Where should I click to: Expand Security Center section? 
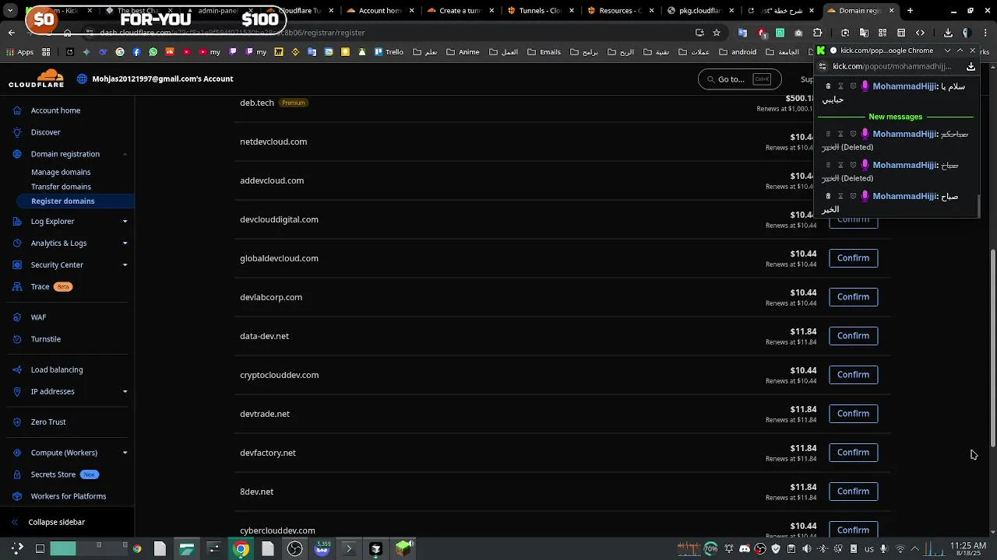point(125,265)
